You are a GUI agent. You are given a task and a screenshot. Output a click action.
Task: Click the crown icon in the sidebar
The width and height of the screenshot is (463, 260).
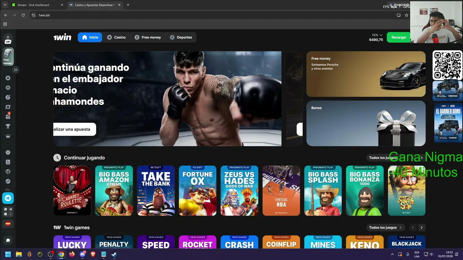click(8, 136)
